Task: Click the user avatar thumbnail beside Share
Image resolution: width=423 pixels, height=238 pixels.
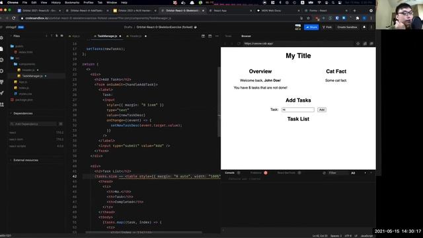Action: [x=298, y=27]
